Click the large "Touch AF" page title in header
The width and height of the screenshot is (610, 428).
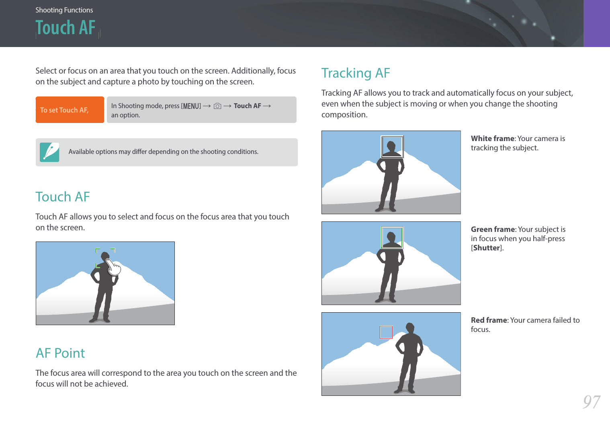click(66, 28)
